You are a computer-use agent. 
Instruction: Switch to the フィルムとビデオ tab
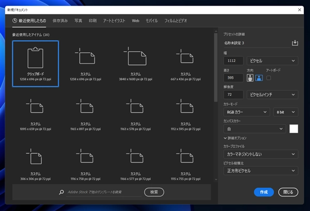pos(176,21)
